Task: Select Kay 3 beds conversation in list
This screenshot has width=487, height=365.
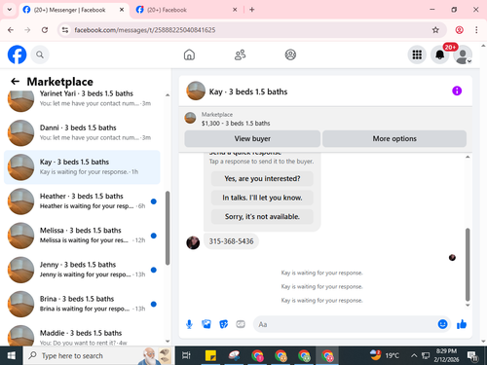Action: point(82,167)
